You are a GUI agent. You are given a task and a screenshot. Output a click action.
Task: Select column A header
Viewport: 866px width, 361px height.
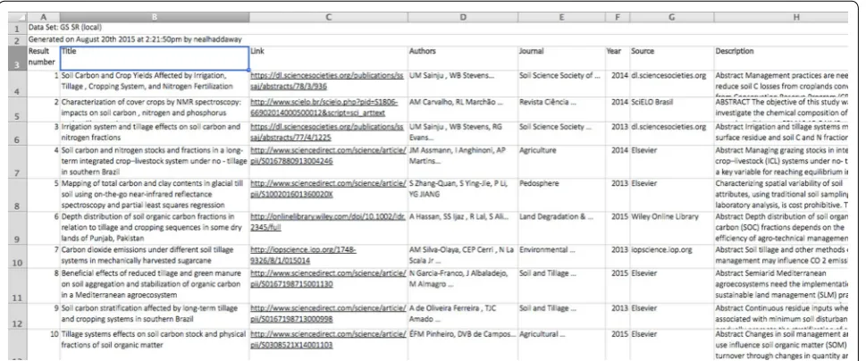point(43,17)
